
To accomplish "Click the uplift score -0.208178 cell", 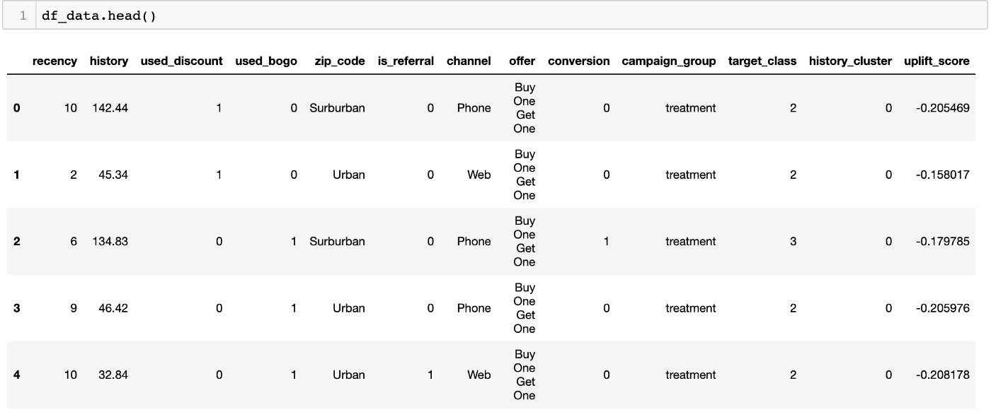I will [x=942, y=375].
